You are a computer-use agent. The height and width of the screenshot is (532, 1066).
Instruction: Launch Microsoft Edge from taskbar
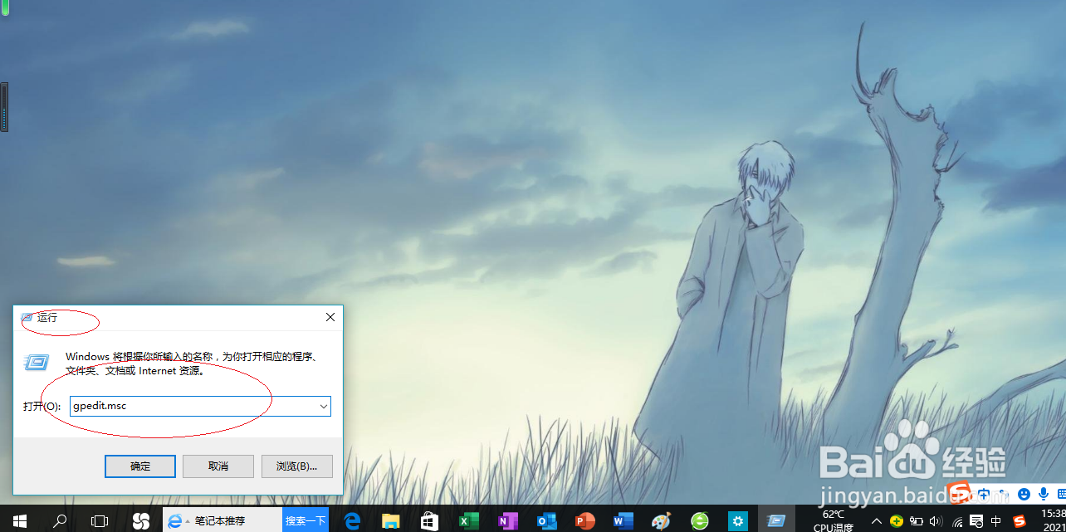tap(352, 520)
